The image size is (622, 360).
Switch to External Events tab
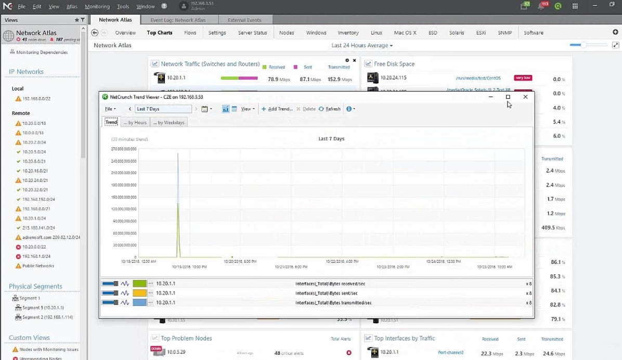click(244, 20)
